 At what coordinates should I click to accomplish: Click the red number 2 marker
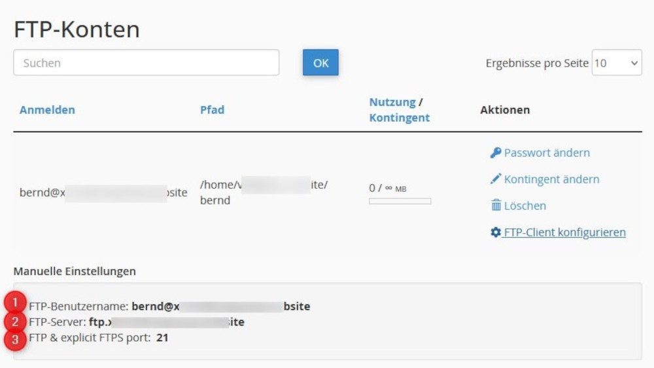15,322
